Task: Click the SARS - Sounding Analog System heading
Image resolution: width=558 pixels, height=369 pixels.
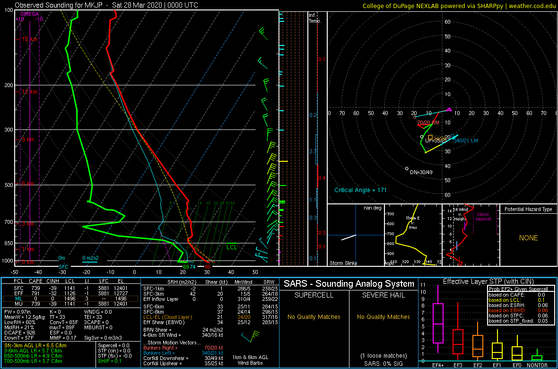Action: click(349, 284)
